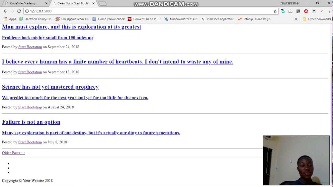Click Start Bootstrap link dated September 18
The image size is (333, 187).
click(30, 72)
